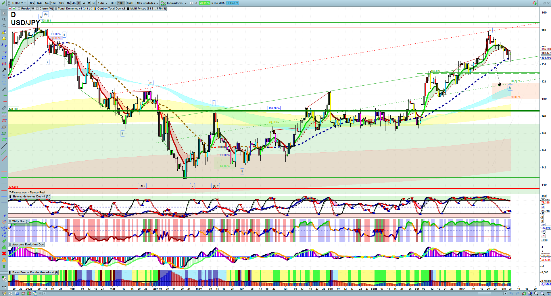551x296 pixels.
Task: Select the cursor pointer tool
Action: coord(4,13)
